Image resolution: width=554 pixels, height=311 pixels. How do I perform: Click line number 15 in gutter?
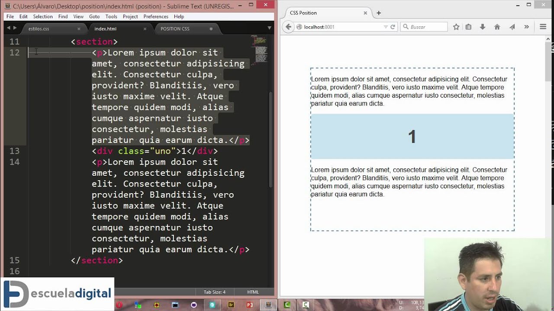point(15,260)
